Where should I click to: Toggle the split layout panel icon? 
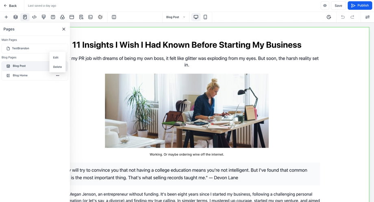pos(114,17)
